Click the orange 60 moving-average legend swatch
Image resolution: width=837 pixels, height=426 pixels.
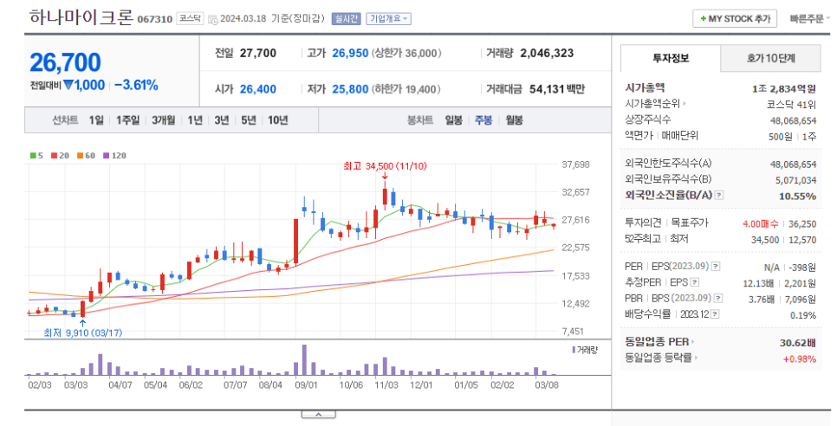(x=80, y=156)
